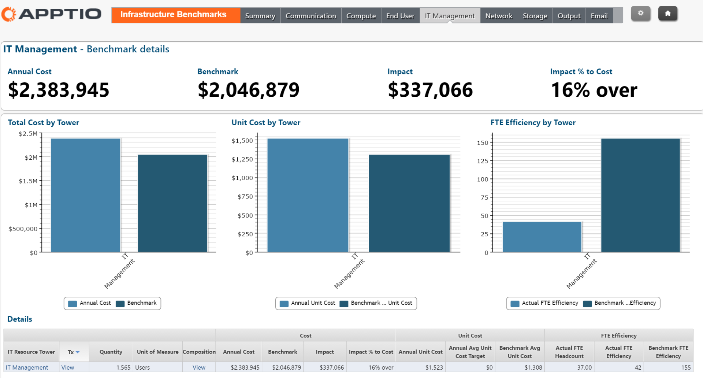Switch to the End User tab
Screen dimensions: 703x378
click(x=400, y=16)
